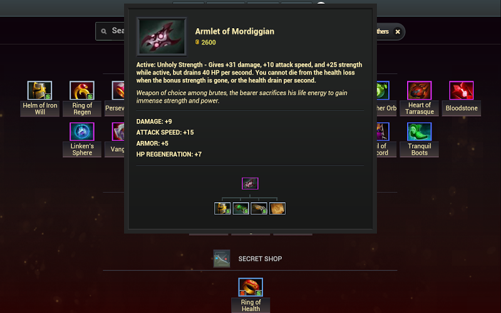Click the Bloodstone name label
The width and height of the screenshot is (501, 313).
[x=462, y=108]
